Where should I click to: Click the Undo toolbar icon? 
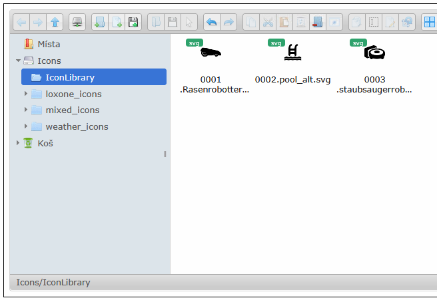click(x=212, y=22)
